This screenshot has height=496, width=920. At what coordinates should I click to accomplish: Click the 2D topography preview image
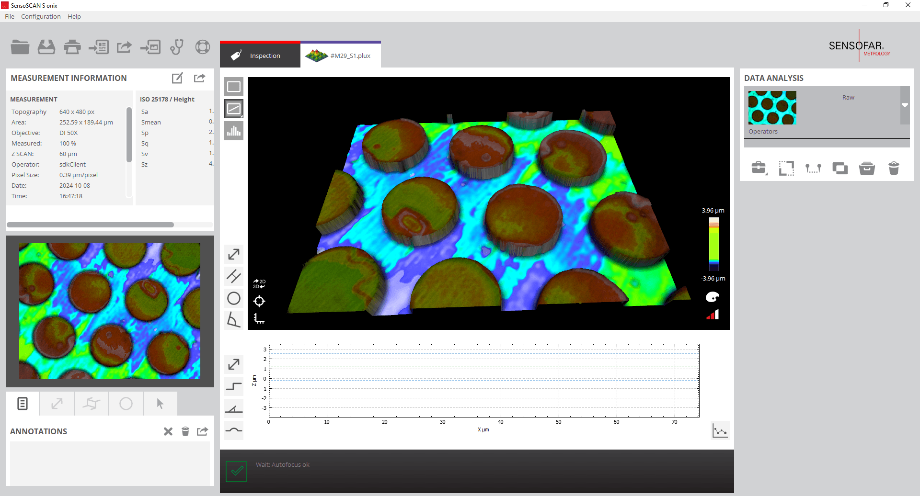pyautogui.click(x=110, y=311)
